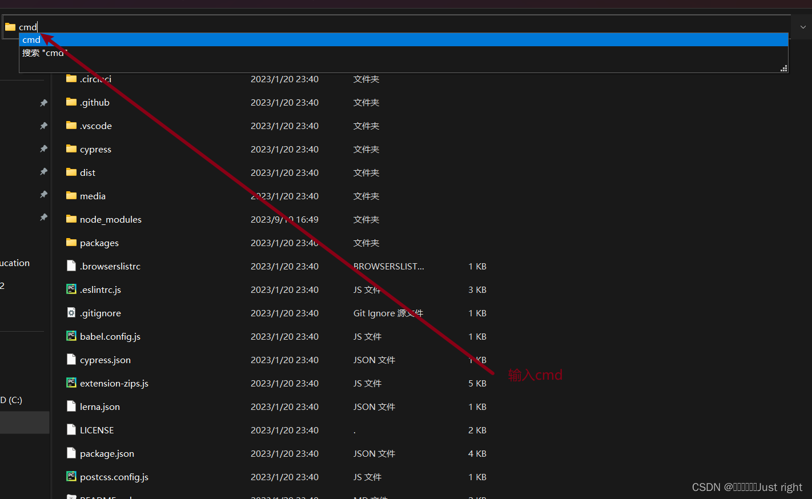Click the lerna.json file icon
The height and width of the screenshot is (499, 812).
coord(71,407)
